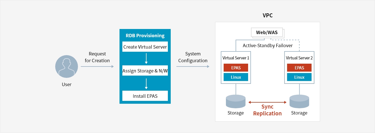Click the red Sync Replication double arrow
Screen dimensions: 375x133
tap(267, 102)
